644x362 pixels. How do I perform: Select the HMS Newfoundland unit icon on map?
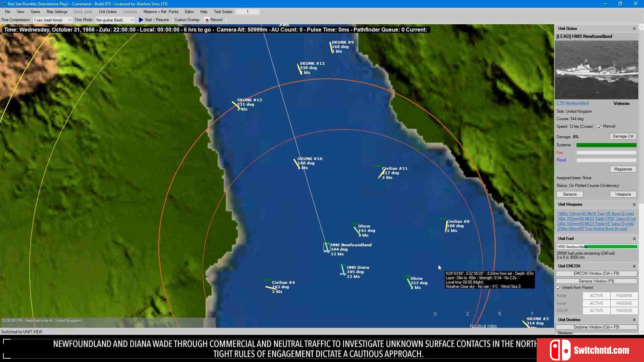coord(327,247)
